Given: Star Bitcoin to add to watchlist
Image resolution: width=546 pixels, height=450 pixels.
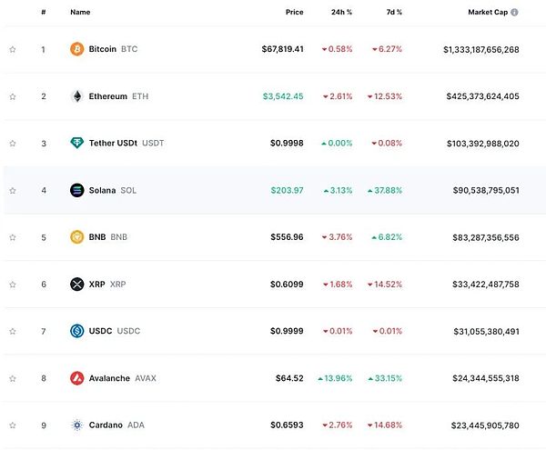Looking at the screenshot, I should (x=13, y=49).
